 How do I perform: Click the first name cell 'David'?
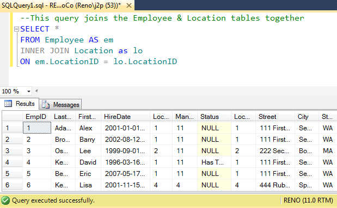click(88, 162)
